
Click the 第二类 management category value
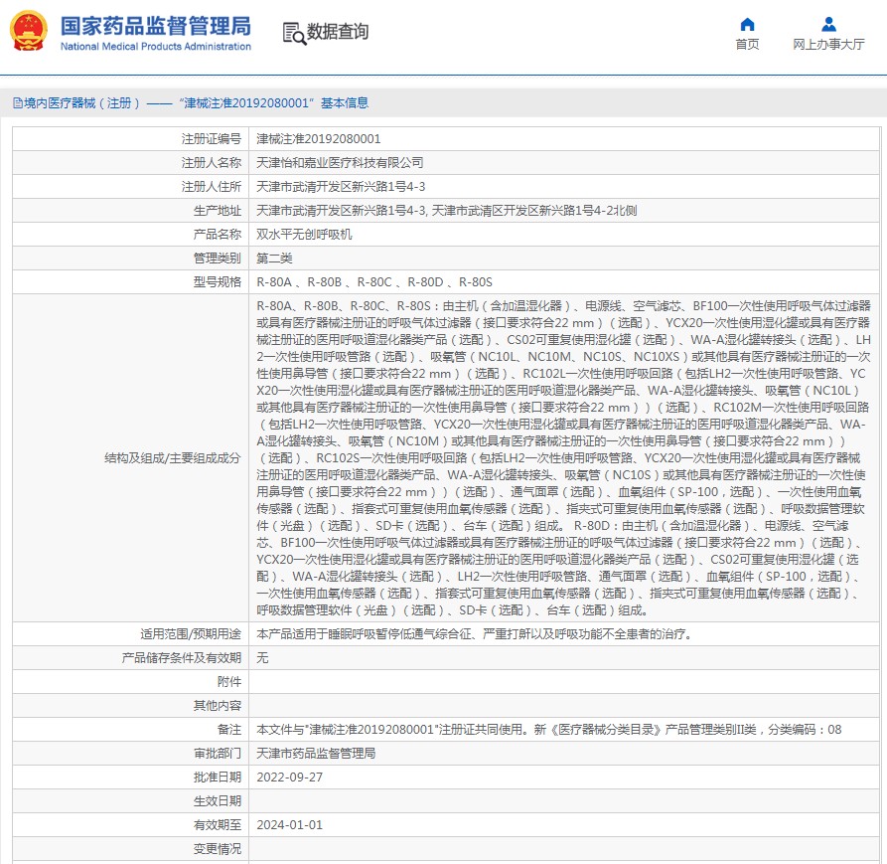(274, 259)
